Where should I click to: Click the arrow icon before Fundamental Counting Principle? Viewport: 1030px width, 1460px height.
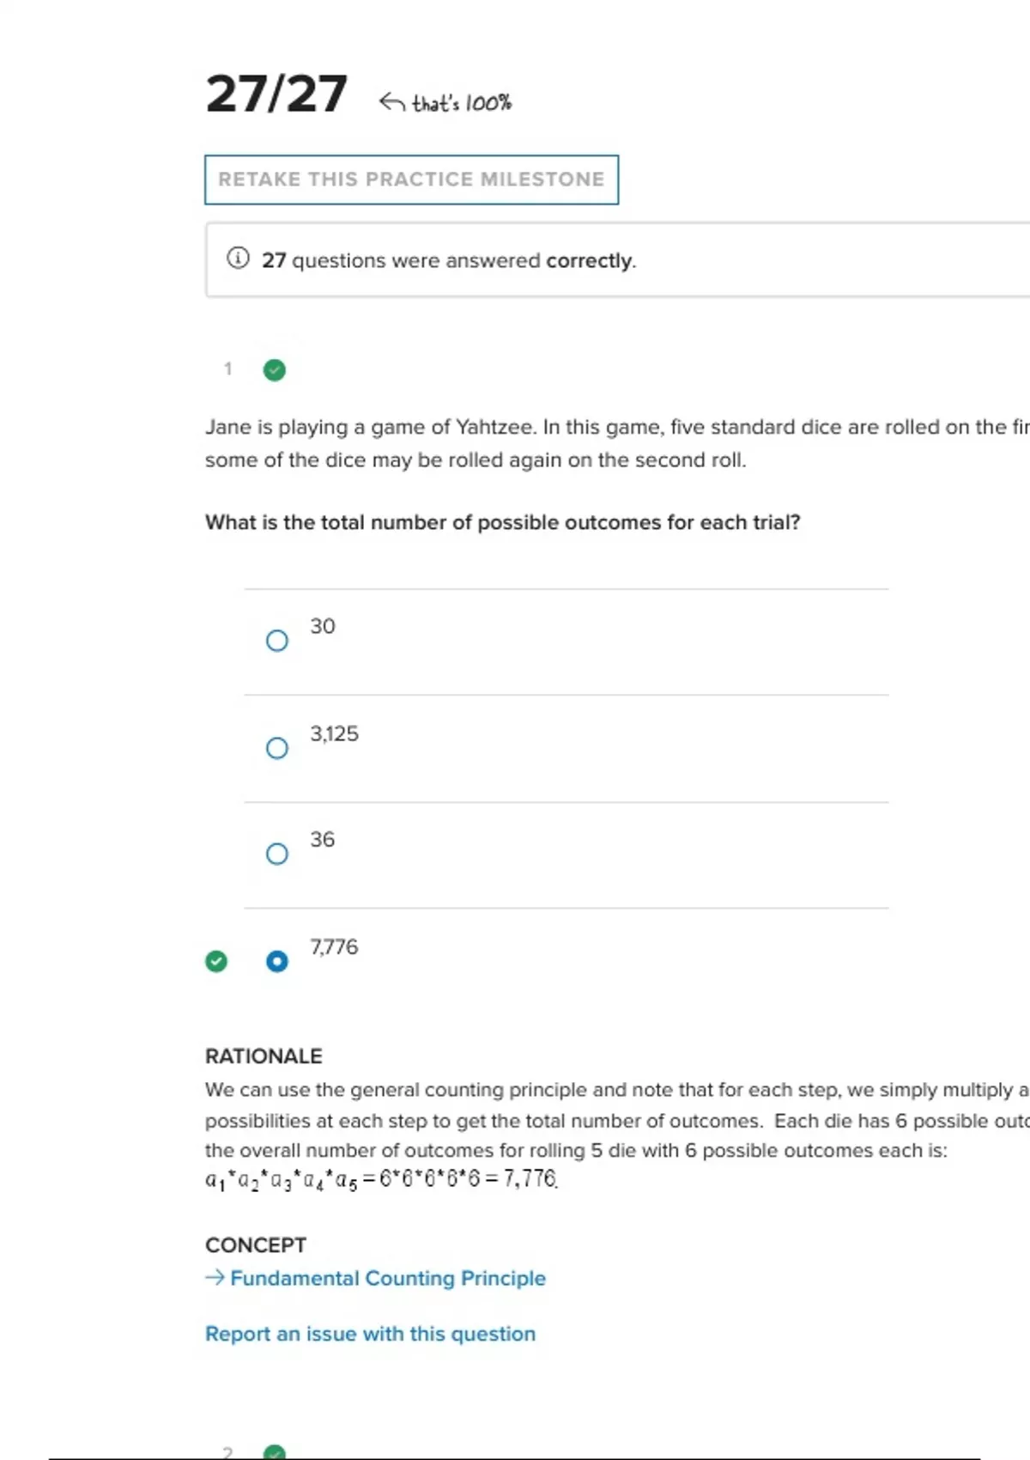(x=215, y=1278)
